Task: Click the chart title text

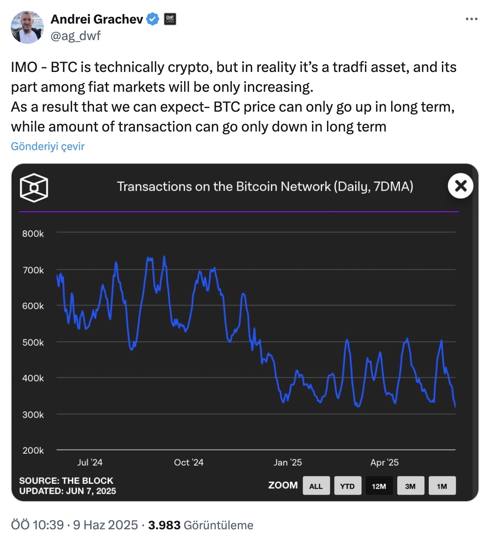Action: [x=265, y=186]
